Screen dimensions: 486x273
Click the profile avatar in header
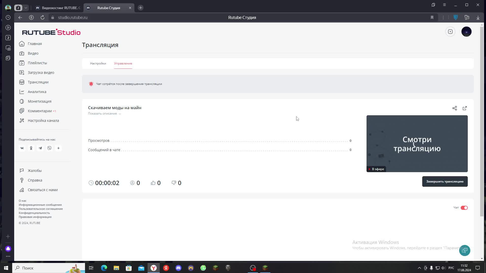coord(466,32)
